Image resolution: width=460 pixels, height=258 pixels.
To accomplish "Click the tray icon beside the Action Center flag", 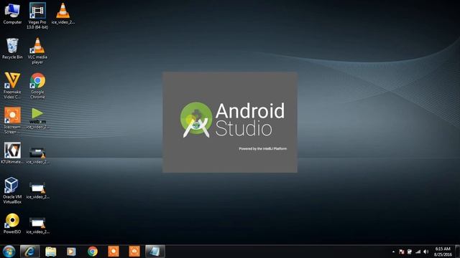I will [x=410, y=252].
